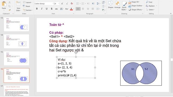Screen dimensions: 173x97
Task: Increase font size with larger A
Action: click(x=62, y=4)
